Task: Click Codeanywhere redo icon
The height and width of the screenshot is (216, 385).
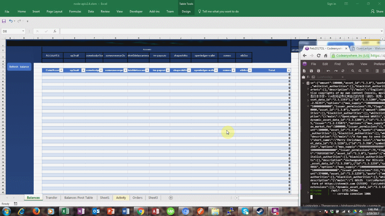Action: pos(335,71)
